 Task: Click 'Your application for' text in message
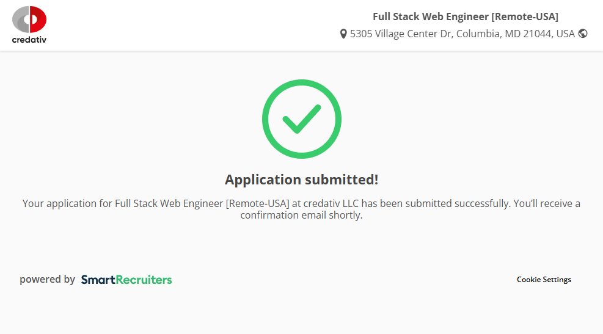[x=67, y=203]
